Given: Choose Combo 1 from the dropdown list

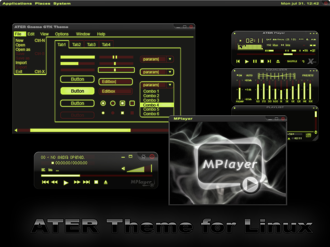Looking at the screenshot, I should click(x=157, y=91).
